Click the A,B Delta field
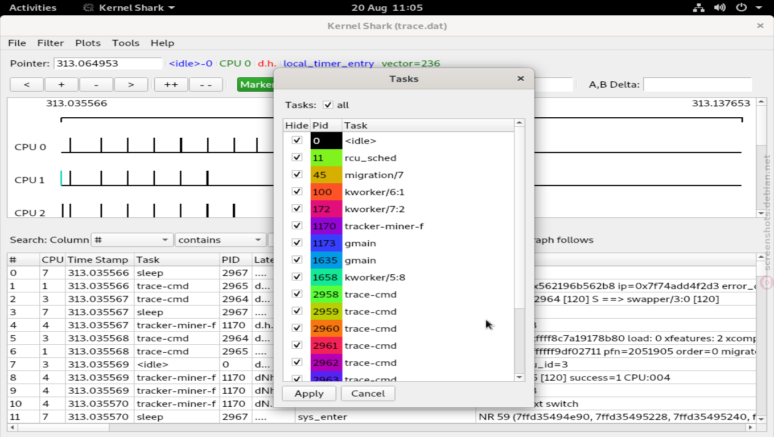 pyautogui.click(x=697, y=84)
